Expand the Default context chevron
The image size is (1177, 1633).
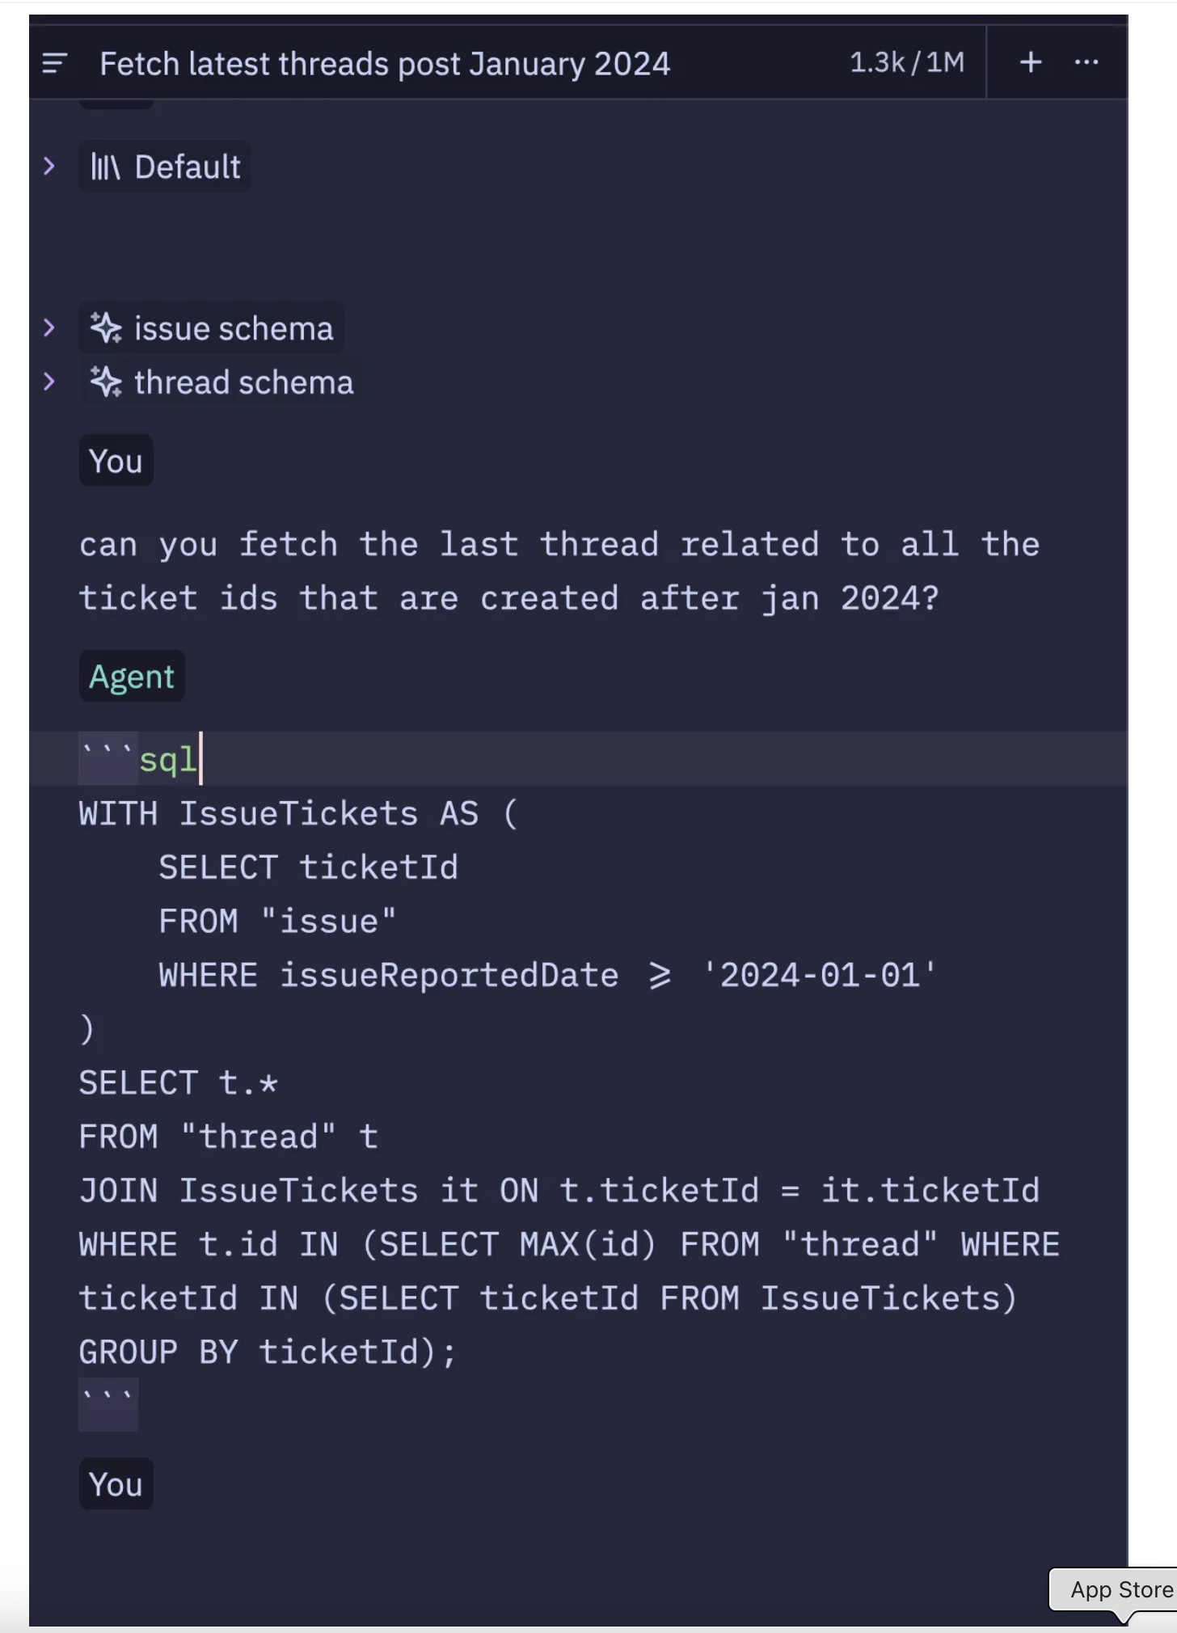point(49,167)
